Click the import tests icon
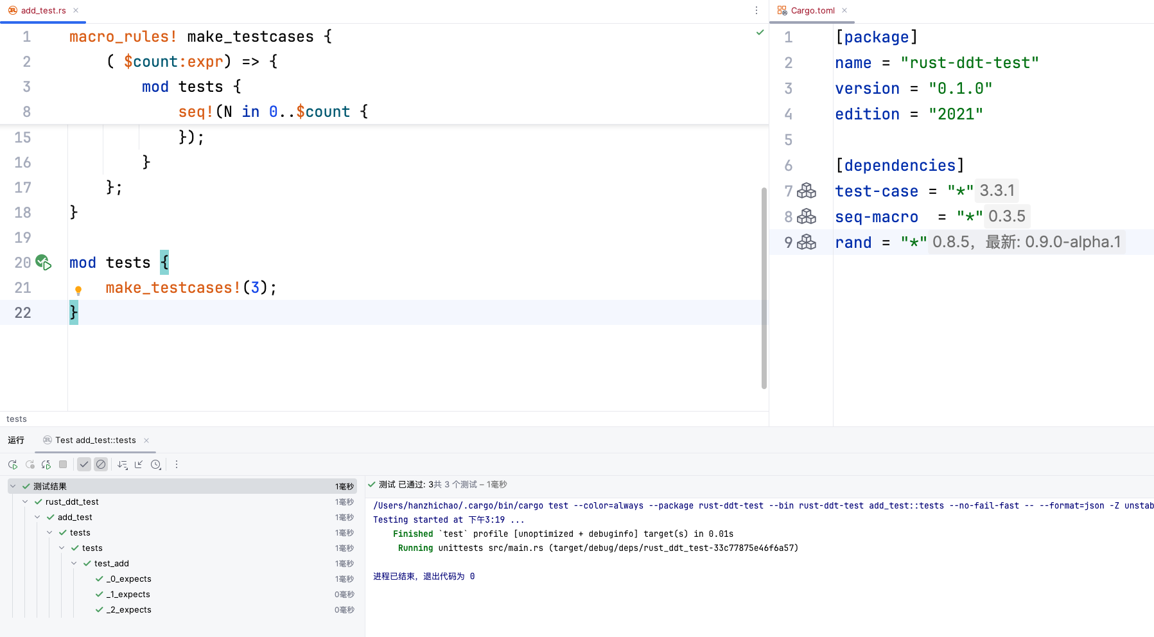 click(x=139, y=464)
